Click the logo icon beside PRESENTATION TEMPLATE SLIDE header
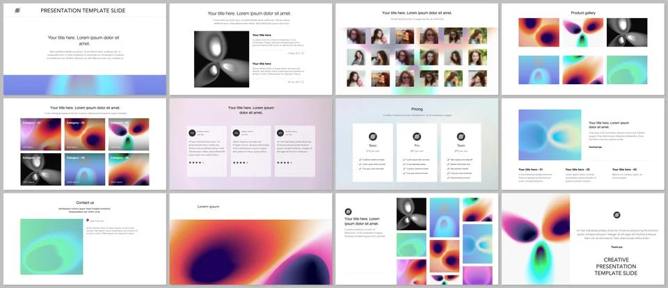The image size is (668, 288). 17,10
